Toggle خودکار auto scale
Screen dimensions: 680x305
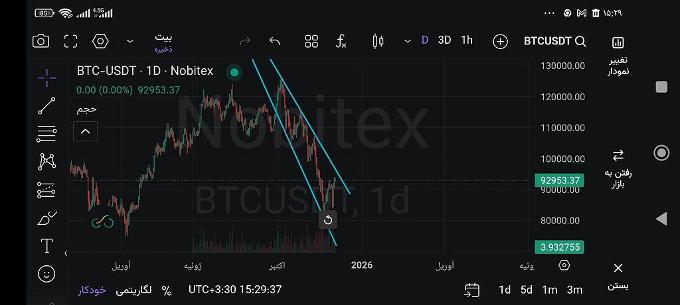coord(93,290)
